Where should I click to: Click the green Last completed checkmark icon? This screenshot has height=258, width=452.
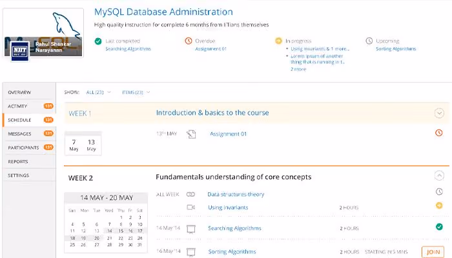(x=98, y=41)
